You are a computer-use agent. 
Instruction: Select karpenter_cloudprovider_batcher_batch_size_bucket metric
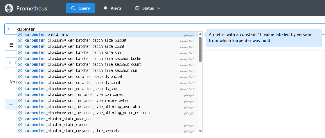coord(76,40)
